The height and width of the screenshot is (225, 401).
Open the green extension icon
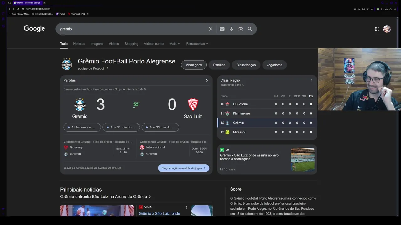coord(378,9)
